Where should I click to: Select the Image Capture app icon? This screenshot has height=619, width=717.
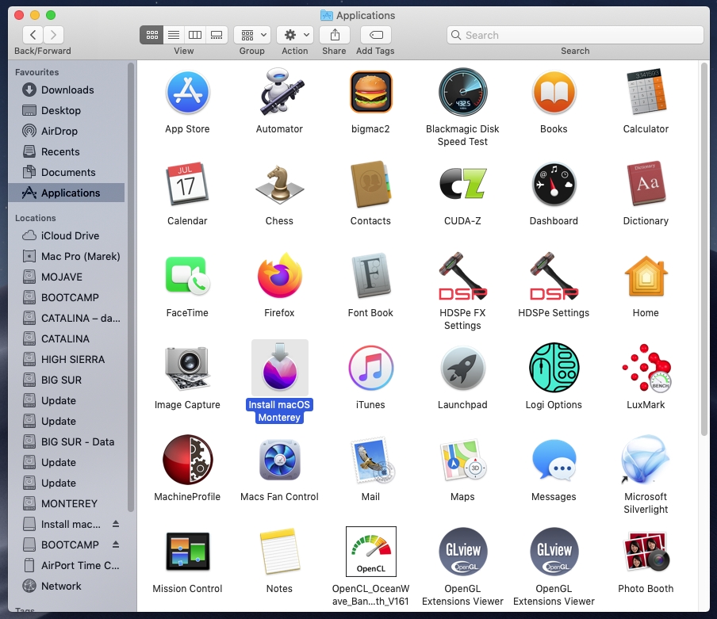click(187, 369)
